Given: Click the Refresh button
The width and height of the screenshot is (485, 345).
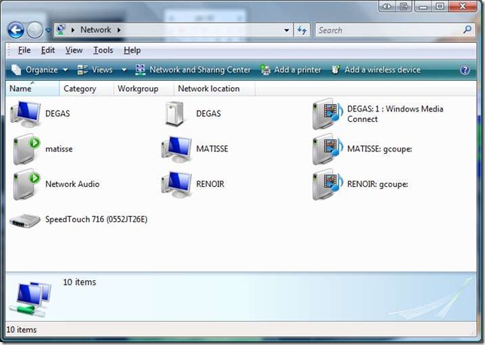Looking at the screenshot, I should click(x=301, y=30).
